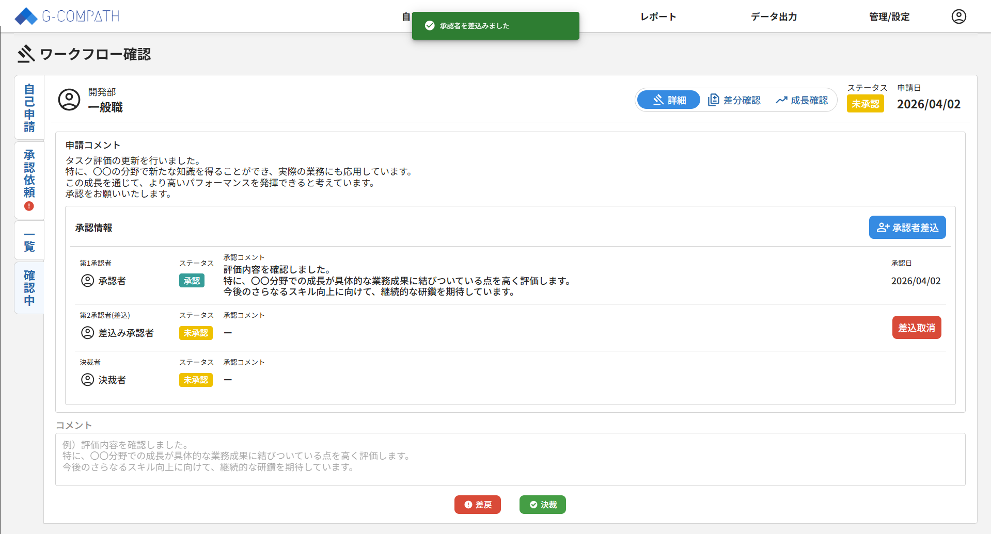991x534 pixels.
Task: Click the applicant avatar icon near 開発部
Action: (69, 100)
